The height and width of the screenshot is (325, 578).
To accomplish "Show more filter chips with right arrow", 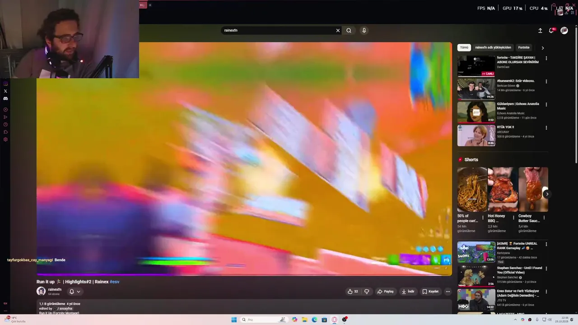I will [x=543, y=48].
